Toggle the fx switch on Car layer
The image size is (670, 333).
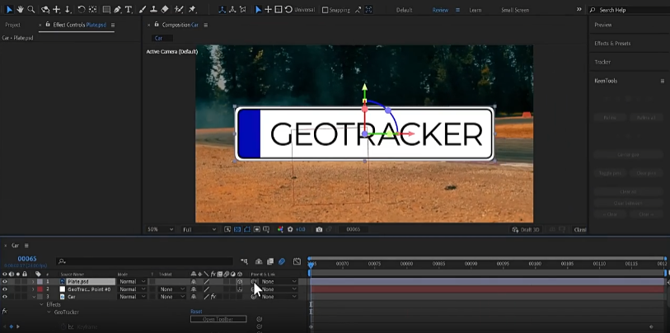point(213,297)
